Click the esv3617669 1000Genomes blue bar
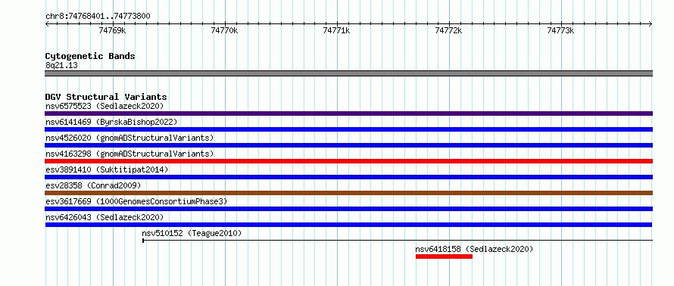The height and width of the screenshot is (286, 674). pyautogui.click(x=348, y=209)
